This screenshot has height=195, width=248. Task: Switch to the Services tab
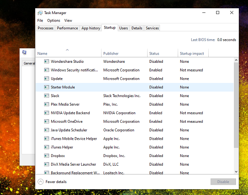click(152, 28)
